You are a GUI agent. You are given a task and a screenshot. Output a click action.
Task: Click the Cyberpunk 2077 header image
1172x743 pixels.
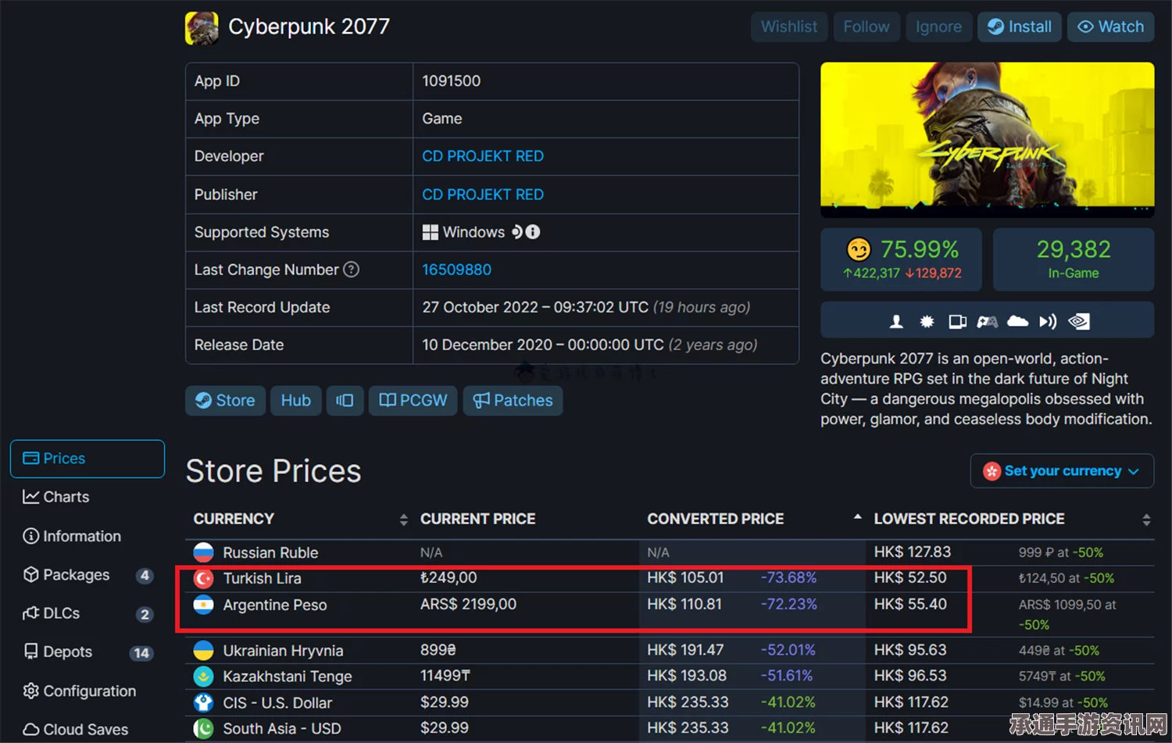(x=987, y=139)
